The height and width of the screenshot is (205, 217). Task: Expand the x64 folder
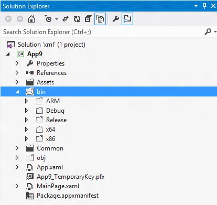point(26,130)
